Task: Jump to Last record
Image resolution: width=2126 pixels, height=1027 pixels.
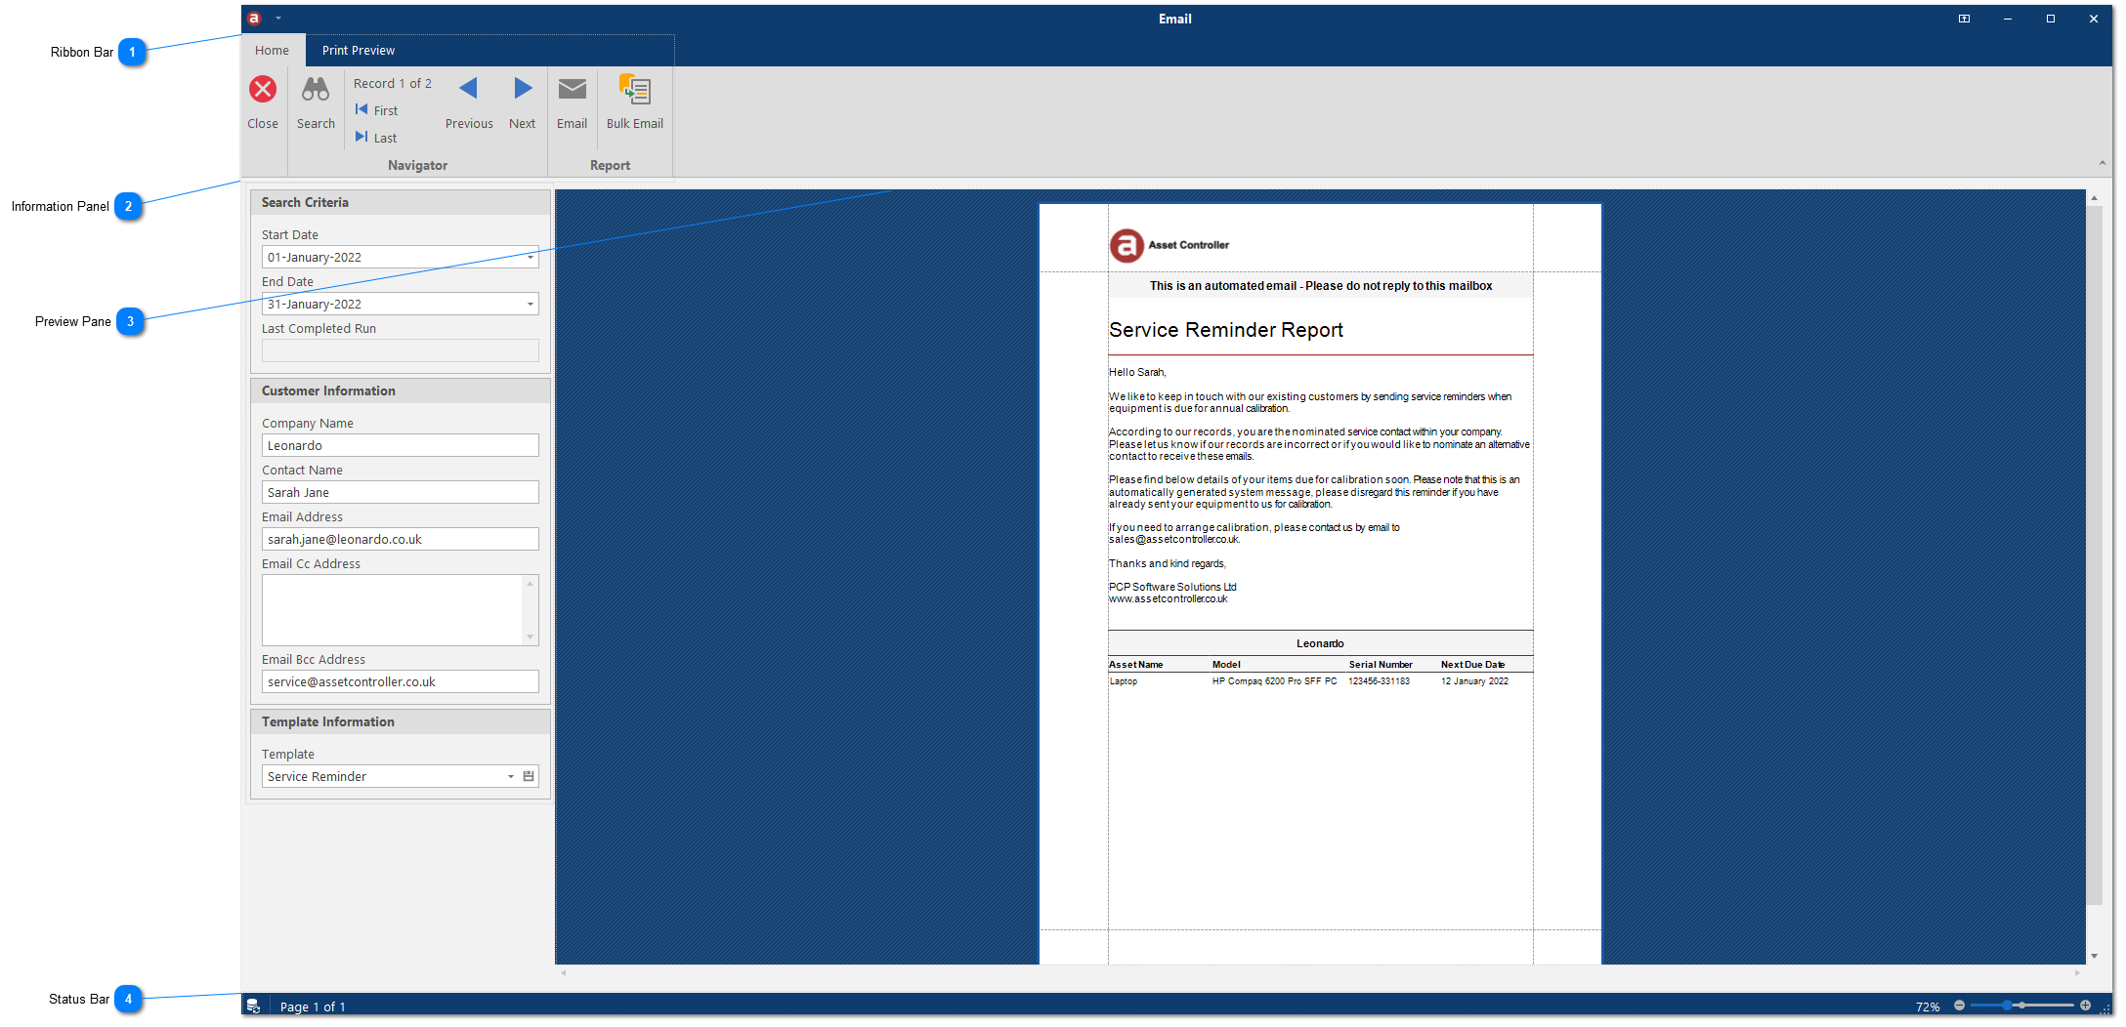Action: coord(377,138)
